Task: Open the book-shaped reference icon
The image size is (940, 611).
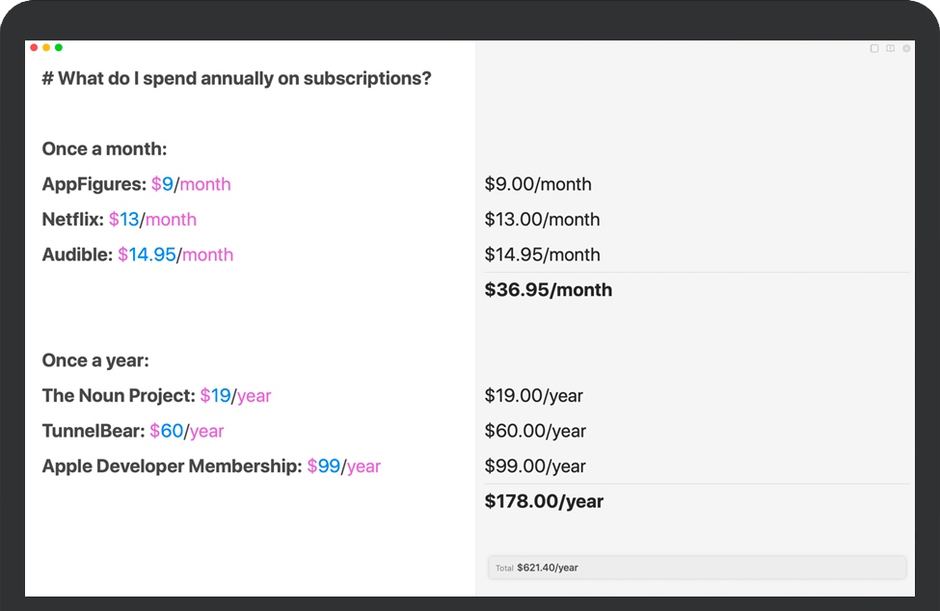Action: click(890, 48)
